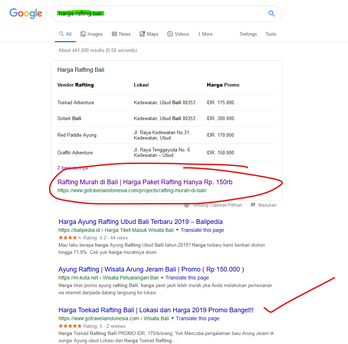Image resolution: width=348 pixels, height=344 pixels.
Task: Open search Tools
Action: [x=271, y=34]
